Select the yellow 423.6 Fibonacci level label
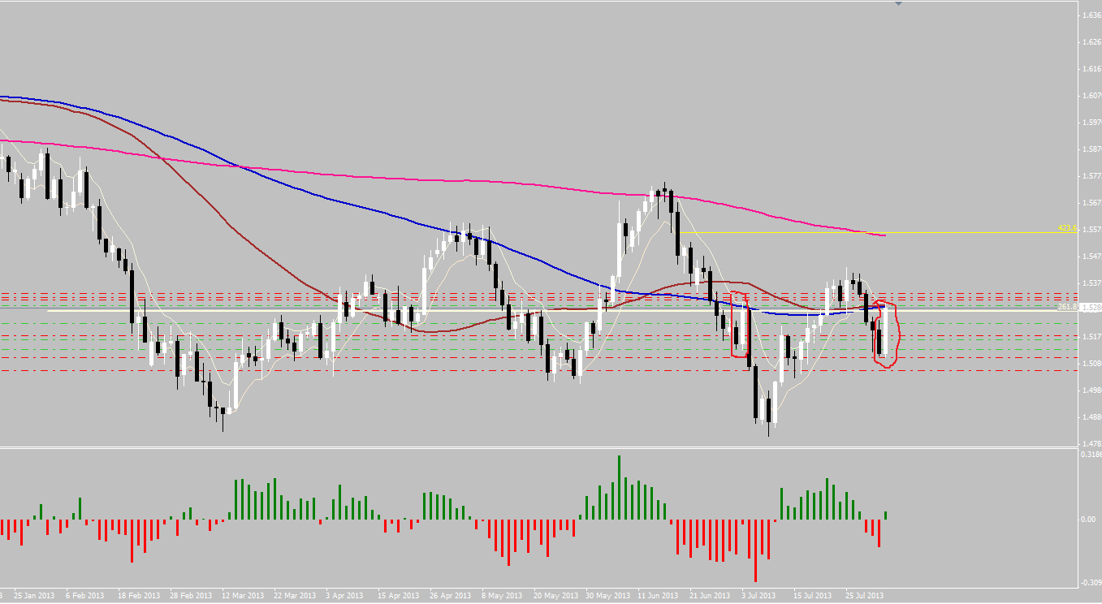This screenshot has width=1102, height=604. pos(1067,228)
